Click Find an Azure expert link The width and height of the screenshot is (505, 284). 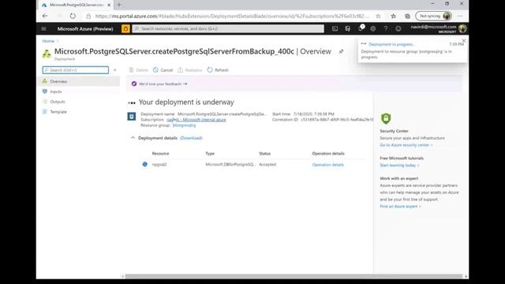click(x=400, y=206)
